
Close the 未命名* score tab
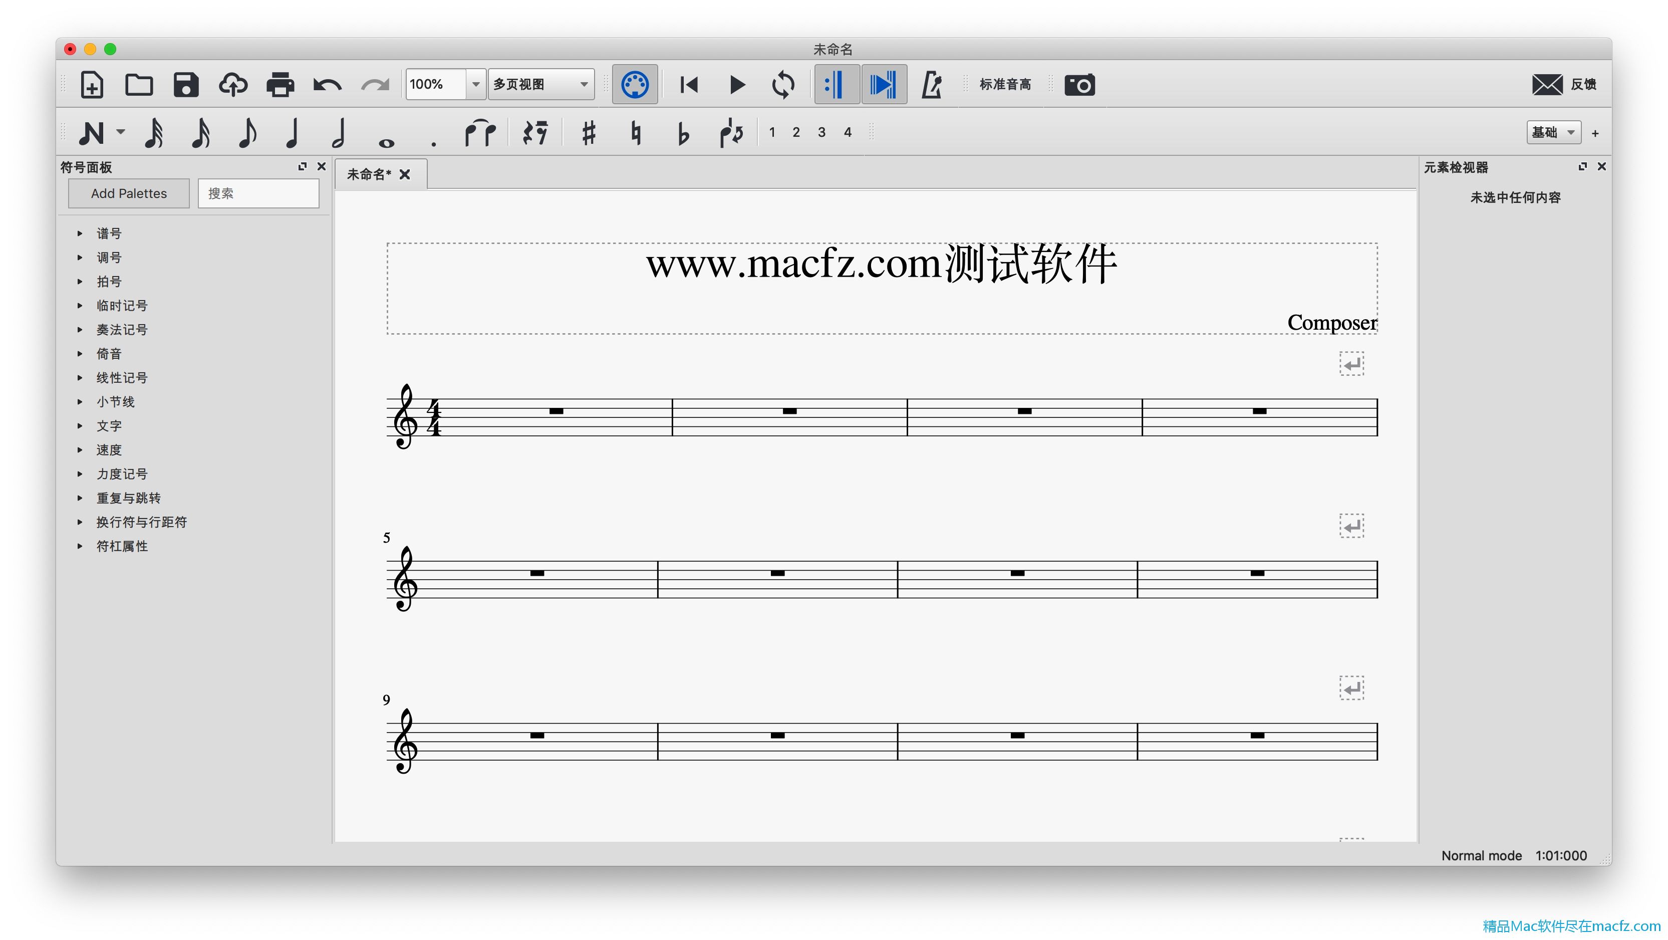coord(405,174)
